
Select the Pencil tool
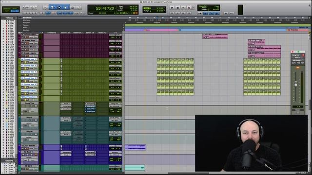(79, 8)
